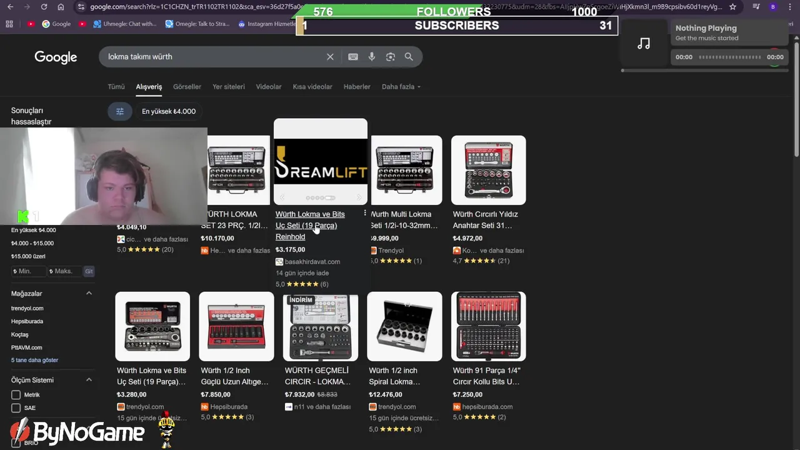This screenshot has width=800, height=450.
Task: Open Würth 1/2 inch Spiral Lokma listing
Action: point(394,376)
